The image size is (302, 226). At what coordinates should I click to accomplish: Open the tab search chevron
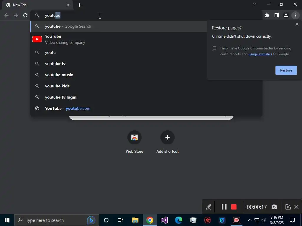click(255, 4)
